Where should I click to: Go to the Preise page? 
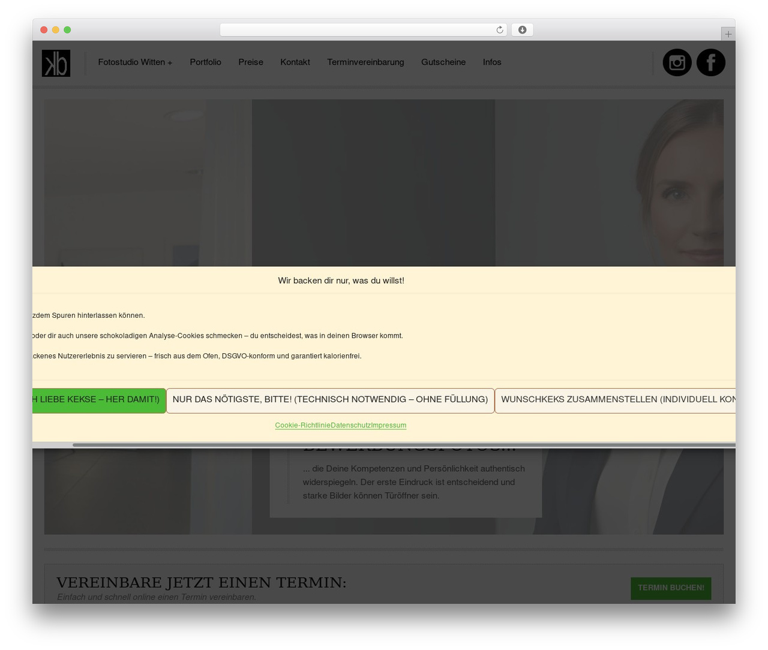[x=251, y=62]
